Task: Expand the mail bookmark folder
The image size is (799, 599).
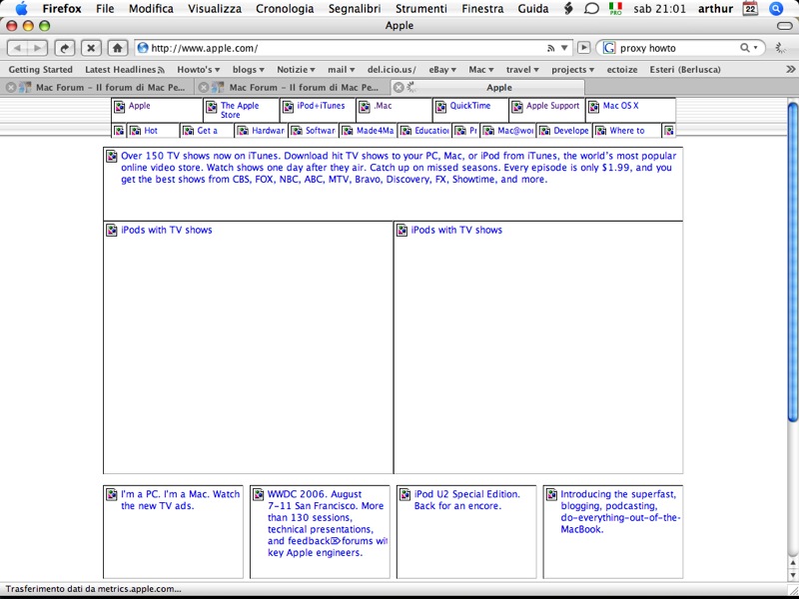Action: [341, 70]
